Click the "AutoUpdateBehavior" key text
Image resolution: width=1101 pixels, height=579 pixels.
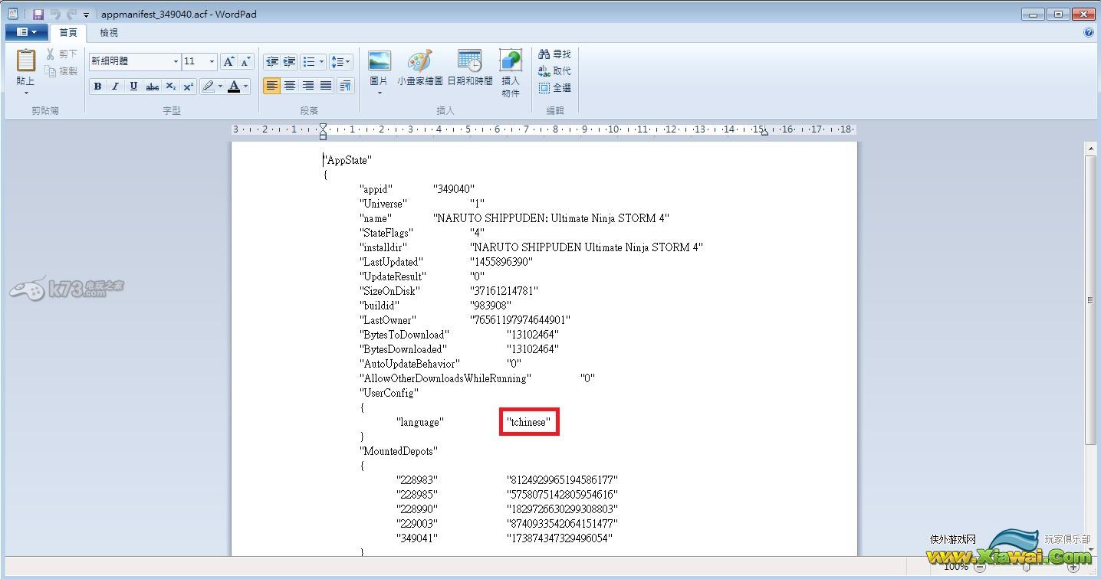pyautogui.click(x=409, y=364)
